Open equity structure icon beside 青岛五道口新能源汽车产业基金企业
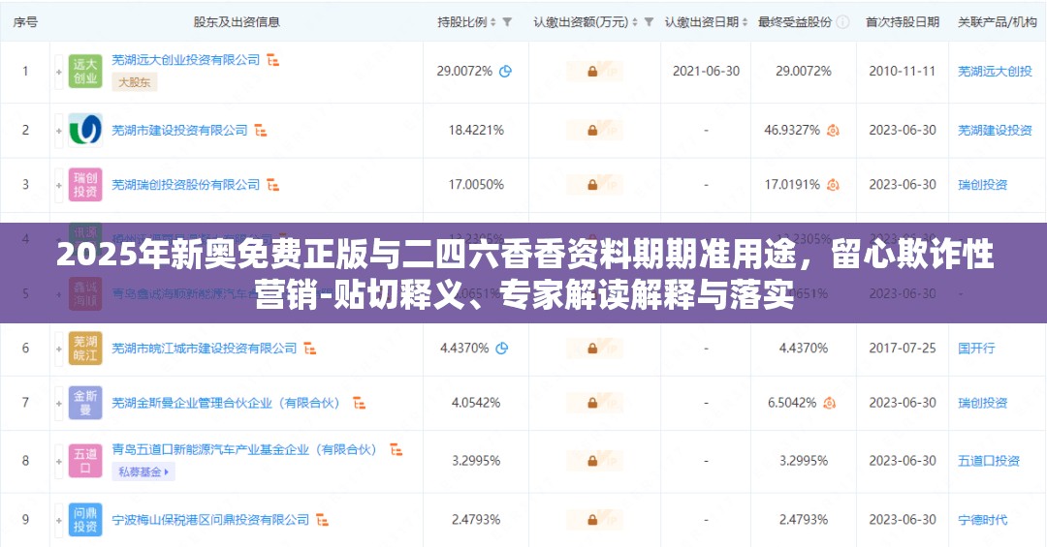This screenshot has height=547, width=1047. pos(396,449)
